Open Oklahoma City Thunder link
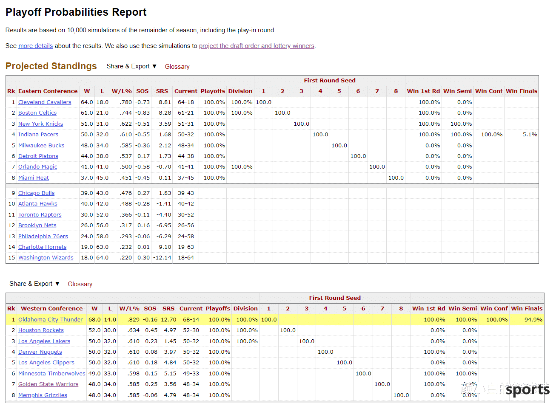The image size is (556, 403). point(50,320)
